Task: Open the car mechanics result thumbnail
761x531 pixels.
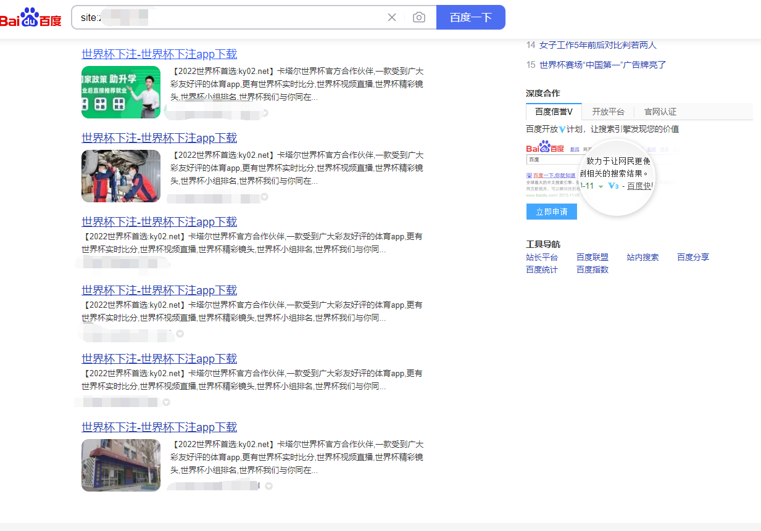Action: point(121,176)
